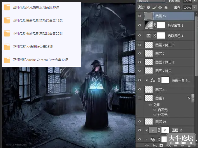Open folder icon for Adobe Camera Raw合集12课
Viewport: 198px width, 148px height.
click(x=7, y=60)
